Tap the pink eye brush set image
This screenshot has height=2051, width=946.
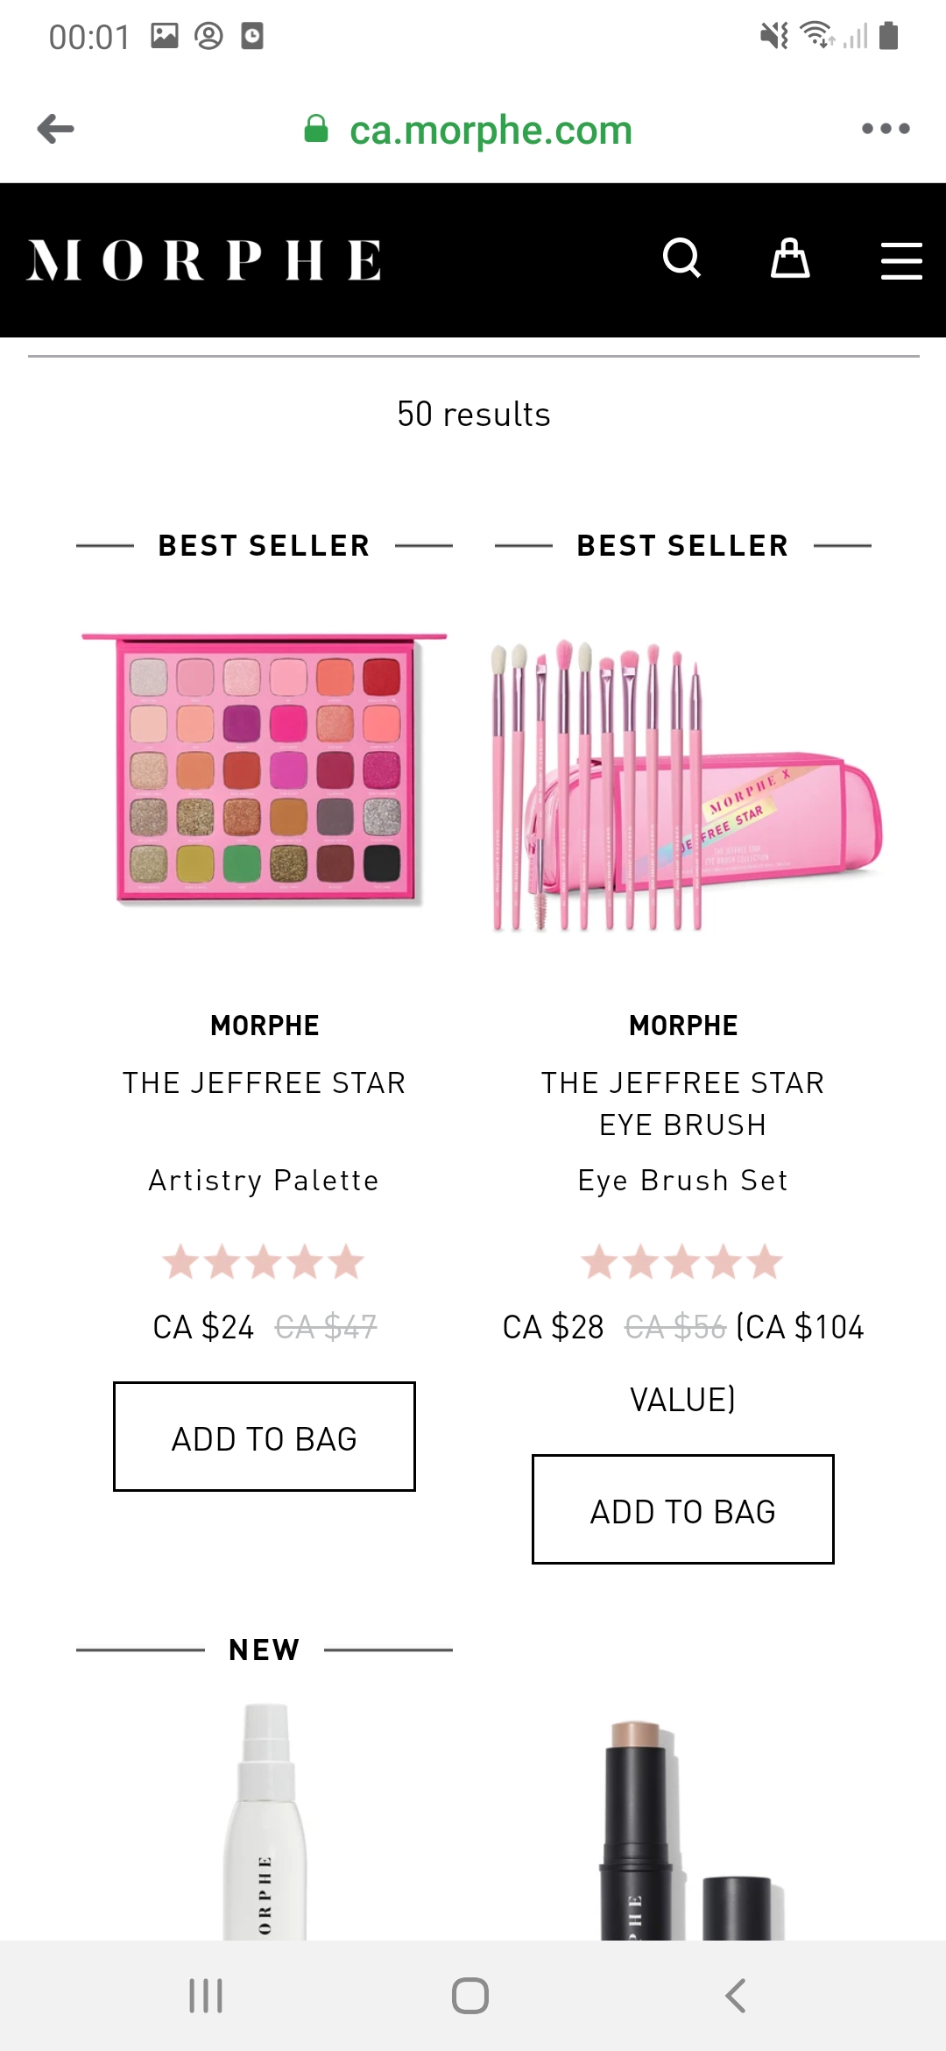click(x=682, y=789)
